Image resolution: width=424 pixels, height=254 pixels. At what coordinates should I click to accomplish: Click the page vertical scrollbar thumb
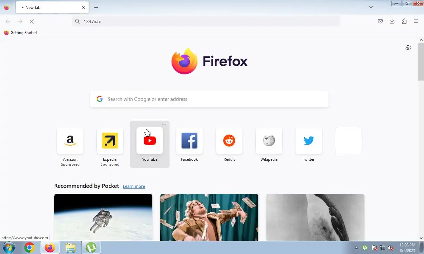(421, 62)
